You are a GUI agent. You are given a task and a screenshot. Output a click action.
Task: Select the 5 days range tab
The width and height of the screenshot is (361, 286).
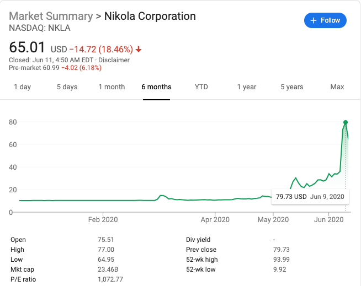coord(67,87)
